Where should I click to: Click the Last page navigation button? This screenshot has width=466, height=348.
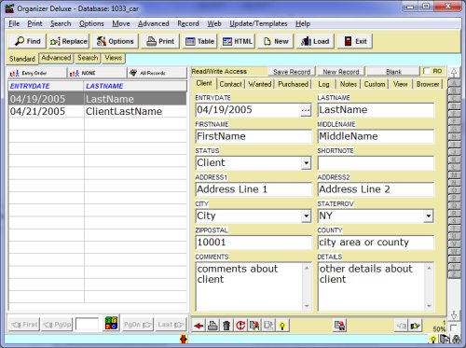(x=171, y=325)
